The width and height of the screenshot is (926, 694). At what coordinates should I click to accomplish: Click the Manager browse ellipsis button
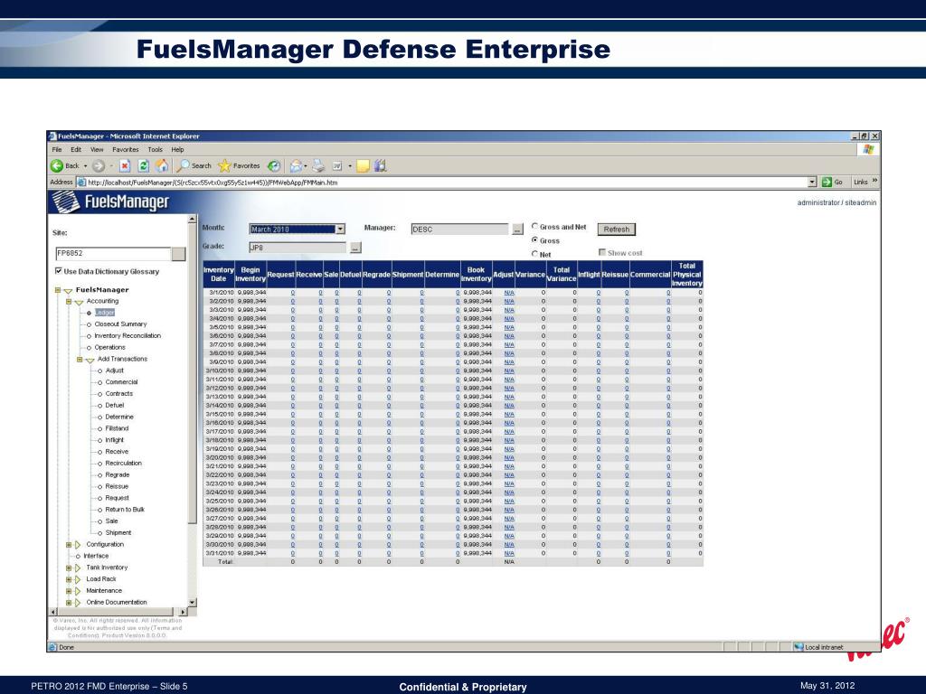pos(517,229)
